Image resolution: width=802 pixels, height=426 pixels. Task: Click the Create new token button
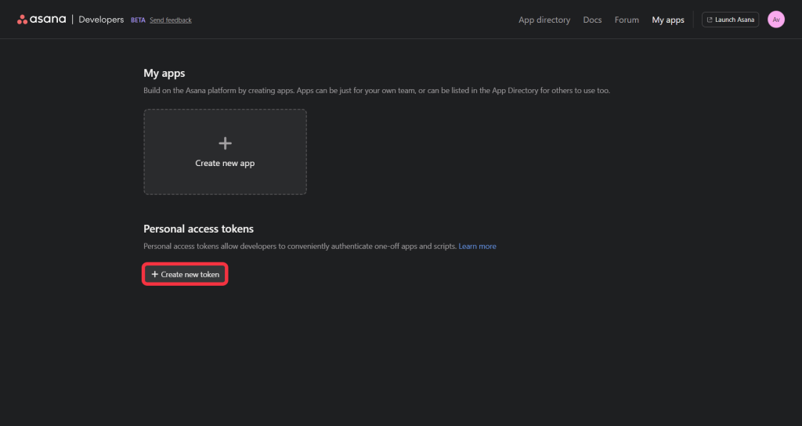click(x=186, y=275)
